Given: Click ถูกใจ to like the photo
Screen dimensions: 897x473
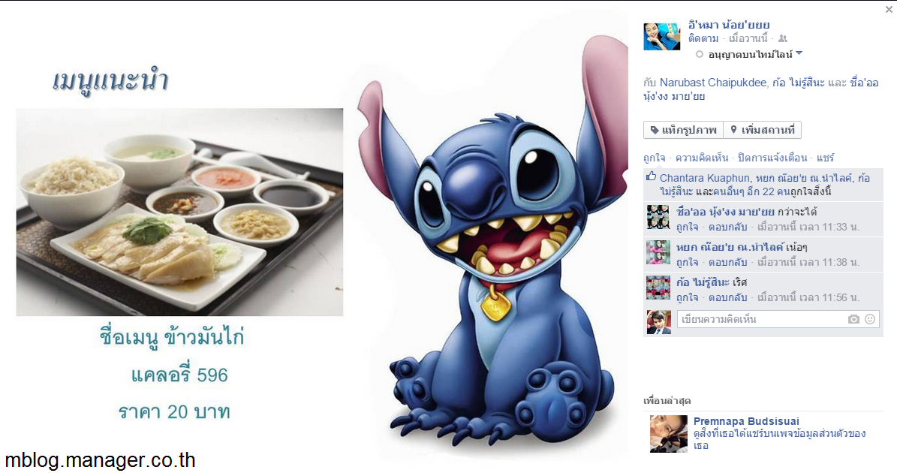Looking at the screenshot, I should 654,158.
